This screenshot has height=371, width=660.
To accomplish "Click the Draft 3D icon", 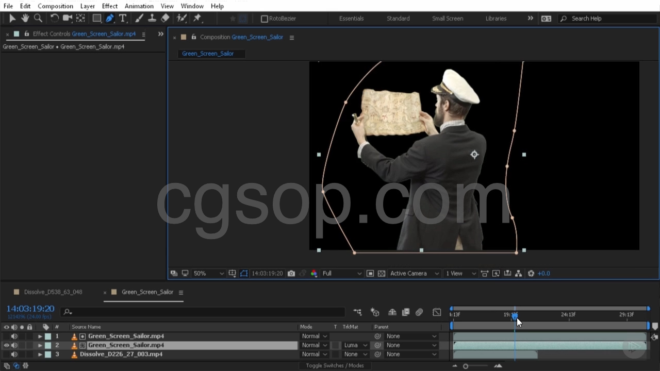I will 375,312.
